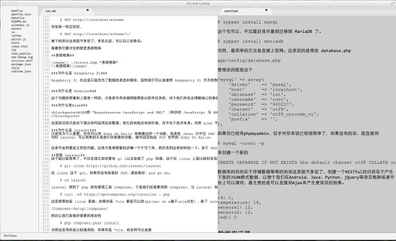Click the 'driver' => 'mysql' line
This screenshot has height=241, width=396.
(259, 85)
